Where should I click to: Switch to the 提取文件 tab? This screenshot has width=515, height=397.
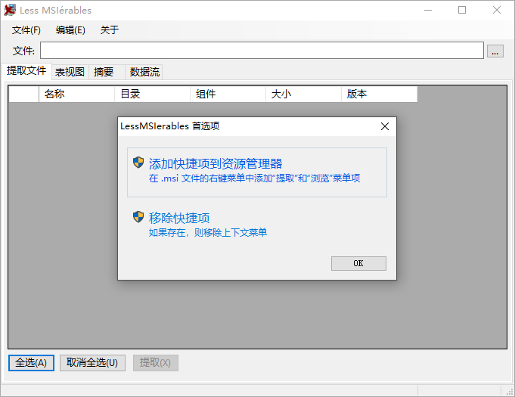tap(26, 70)
